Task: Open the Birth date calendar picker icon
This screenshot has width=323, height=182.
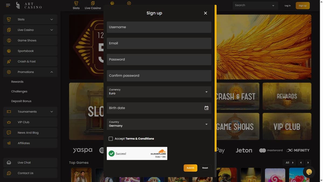Action: coord(206,108)
